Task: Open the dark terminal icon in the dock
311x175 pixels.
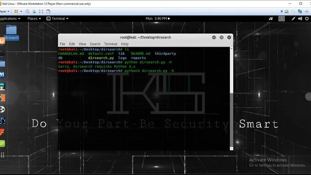Action: pos(2,53)
